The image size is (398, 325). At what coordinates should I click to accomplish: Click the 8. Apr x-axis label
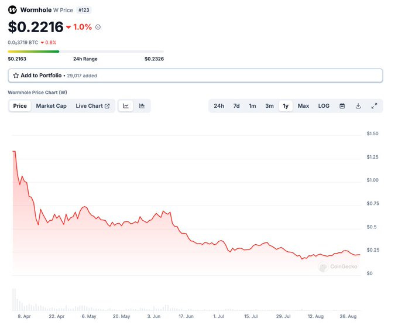[x=25, y=316]
